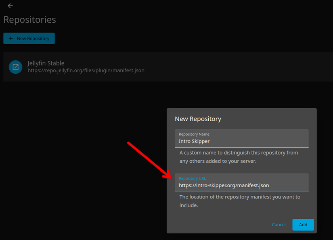Click the repository description helper text
This screenshot has width=333, height=240.
[x=239, y=157]
